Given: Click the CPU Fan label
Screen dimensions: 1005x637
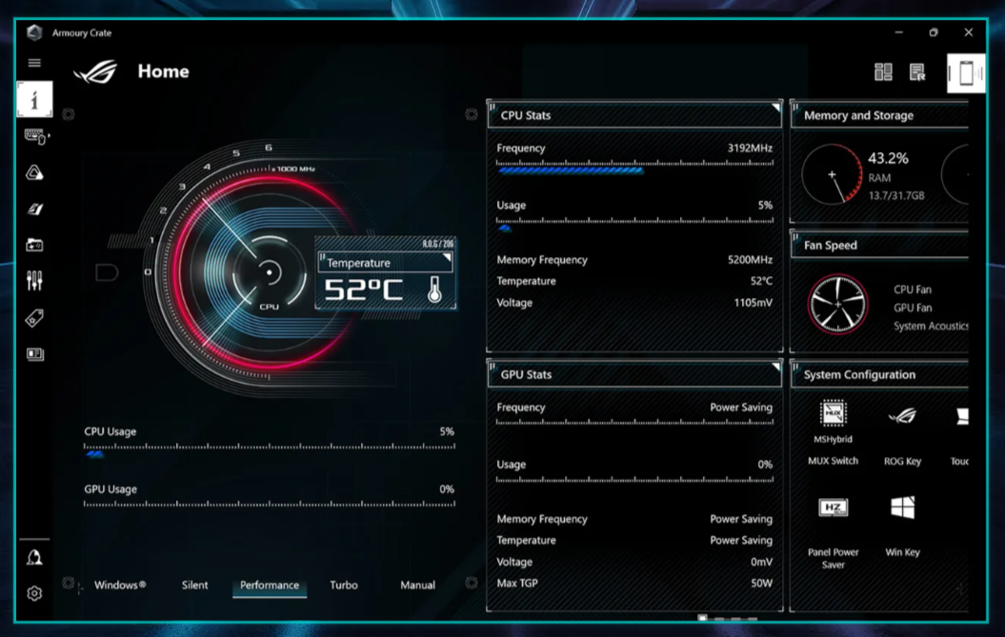Looking at the screenshot, I should point(913,289).
